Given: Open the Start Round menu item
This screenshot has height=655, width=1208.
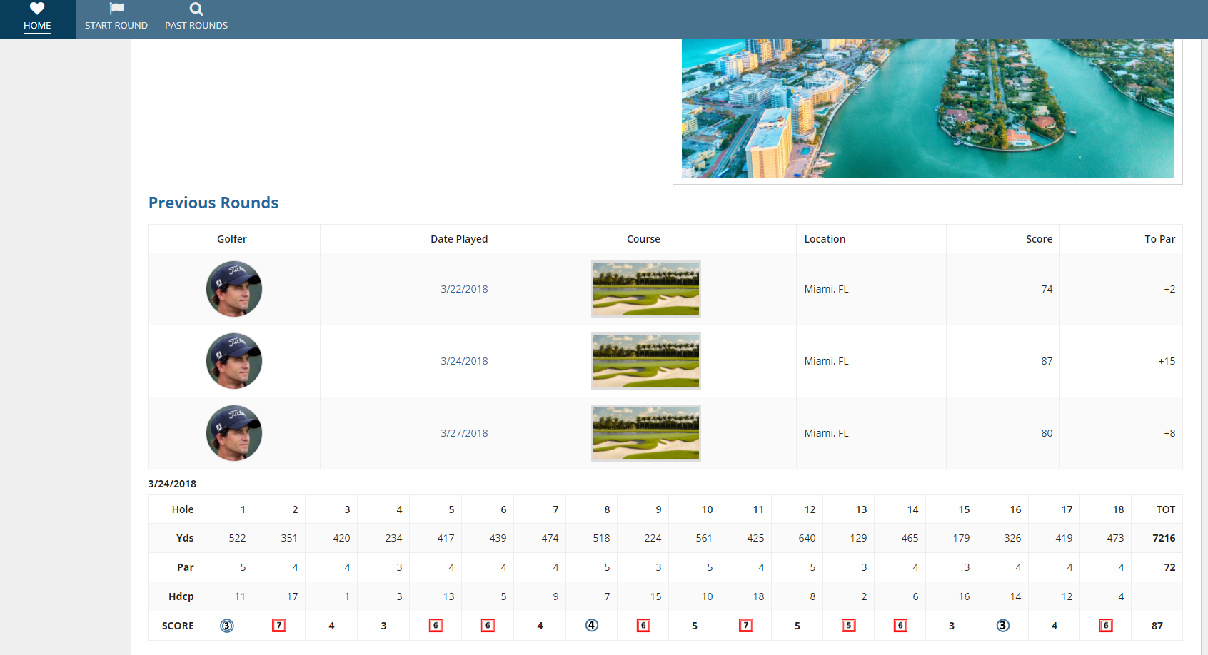Looking at the screenshot, I should point(116,25).
